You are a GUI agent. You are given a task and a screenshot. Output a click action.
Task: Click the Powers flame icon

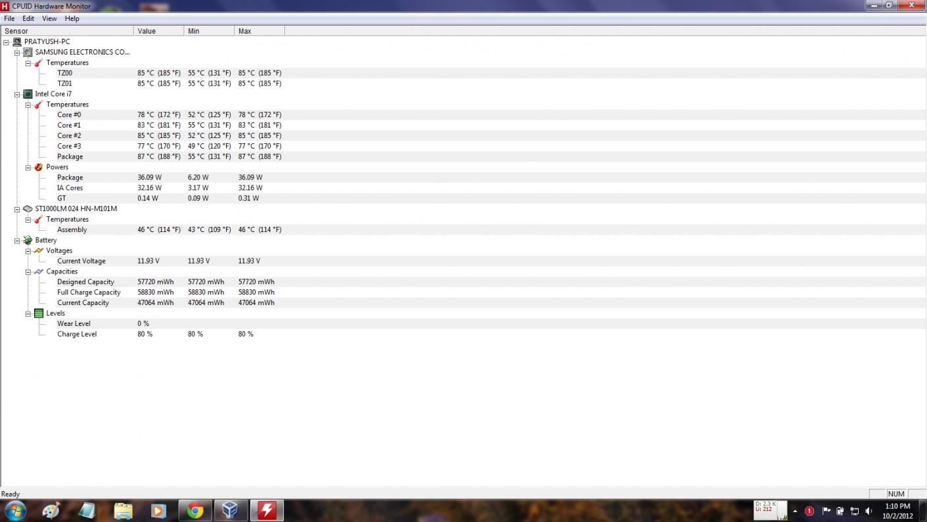click(x=39, y=167)
